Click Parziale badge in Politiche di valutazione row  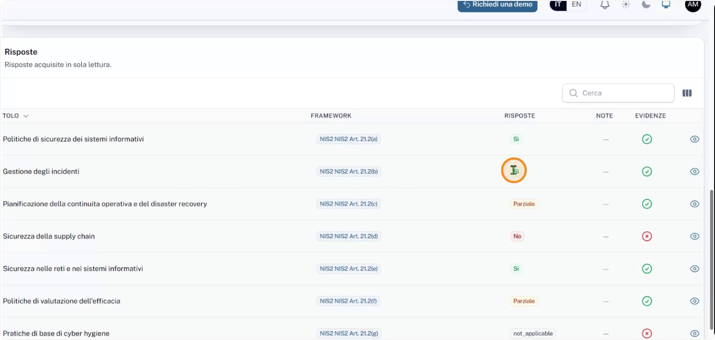[524, 301]
